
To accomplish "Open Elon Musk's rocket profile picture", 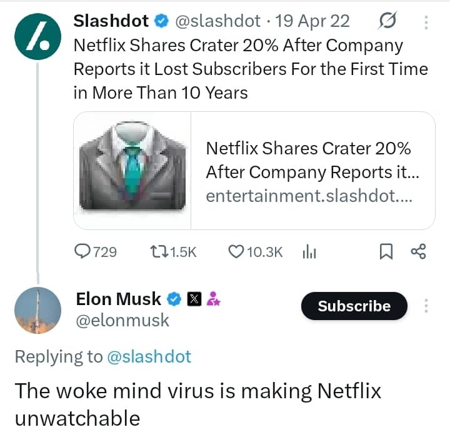I will (37, 310).
